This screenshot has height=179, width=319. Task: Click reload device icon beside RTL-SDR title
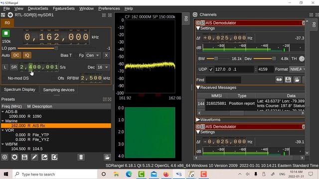coord(10,15)
